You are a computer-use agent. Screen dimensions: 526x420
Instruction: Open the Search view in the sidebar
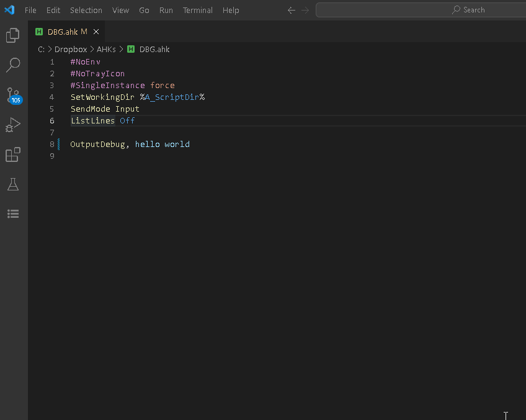tap(13, 65)
